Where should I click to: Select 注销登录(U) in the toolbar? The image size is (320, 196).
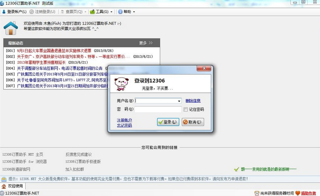pos(43,12)
